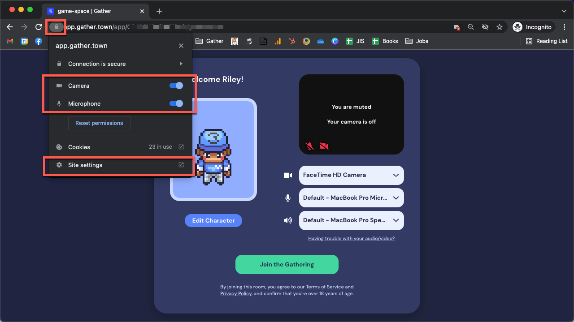
Task: Open the Incognito profile menu
Action: (533, 27)
